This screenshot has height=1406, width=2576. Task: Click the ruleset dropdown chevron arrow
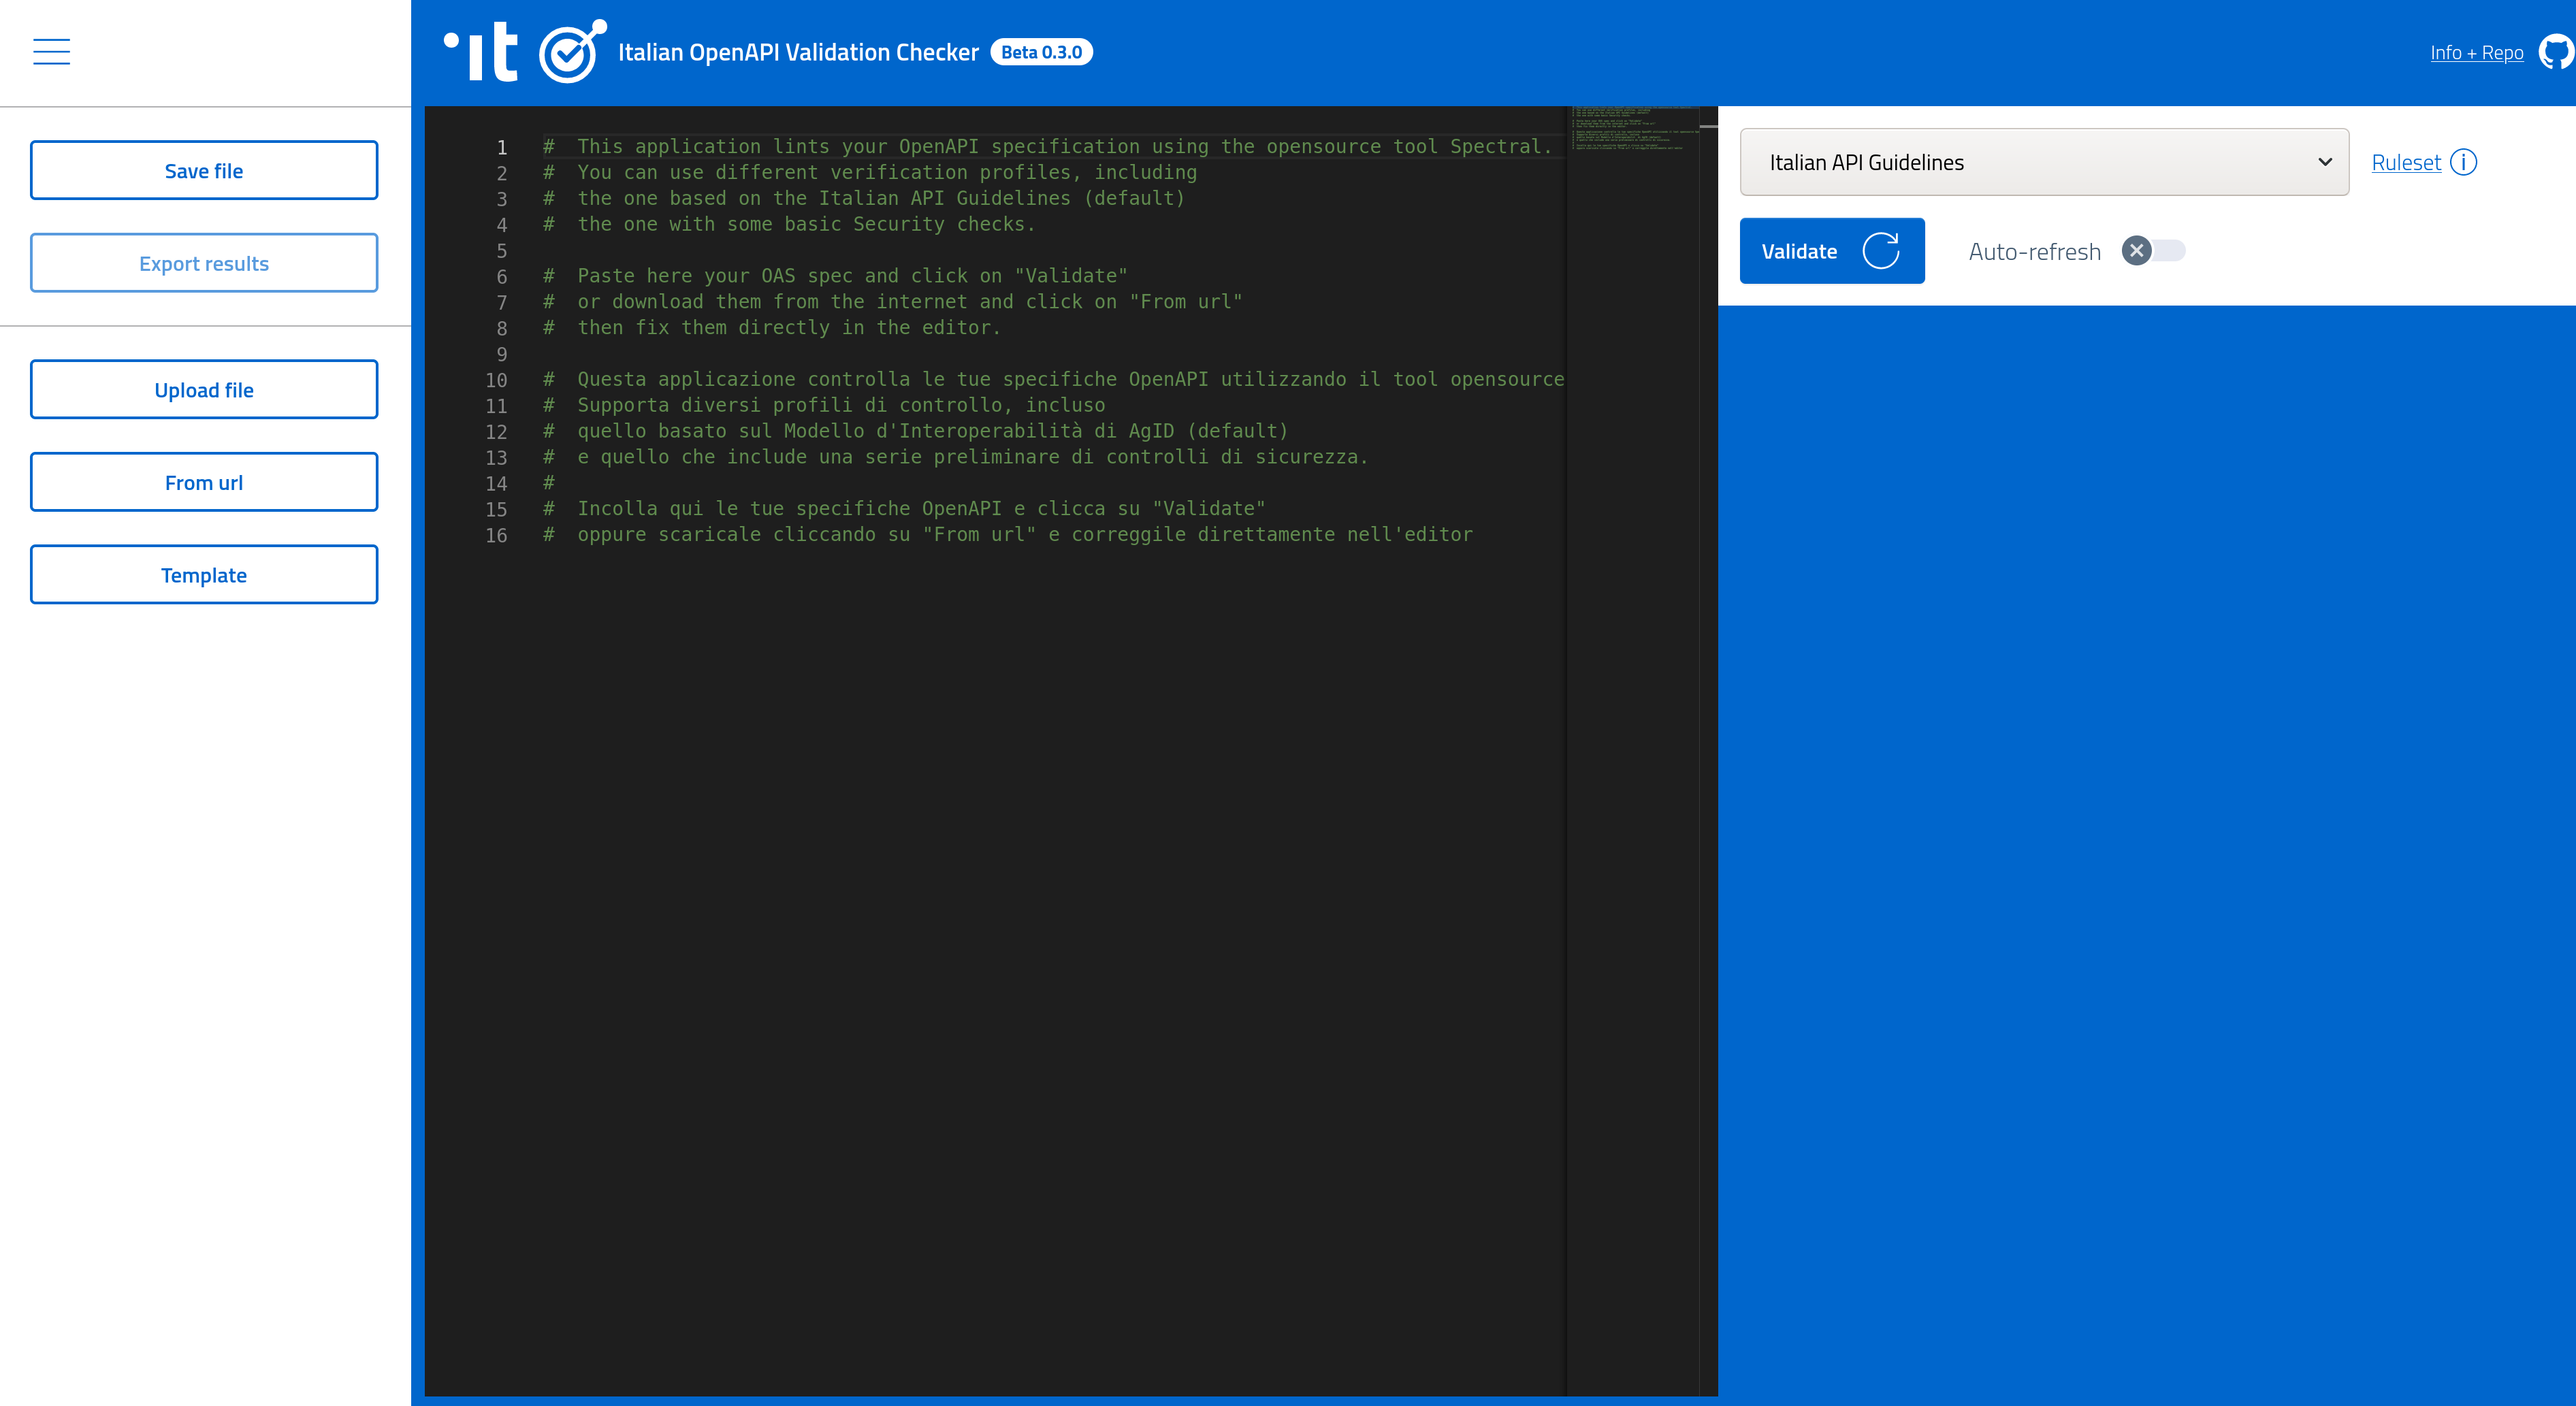pyautogui.click(x=2325, y=162)
